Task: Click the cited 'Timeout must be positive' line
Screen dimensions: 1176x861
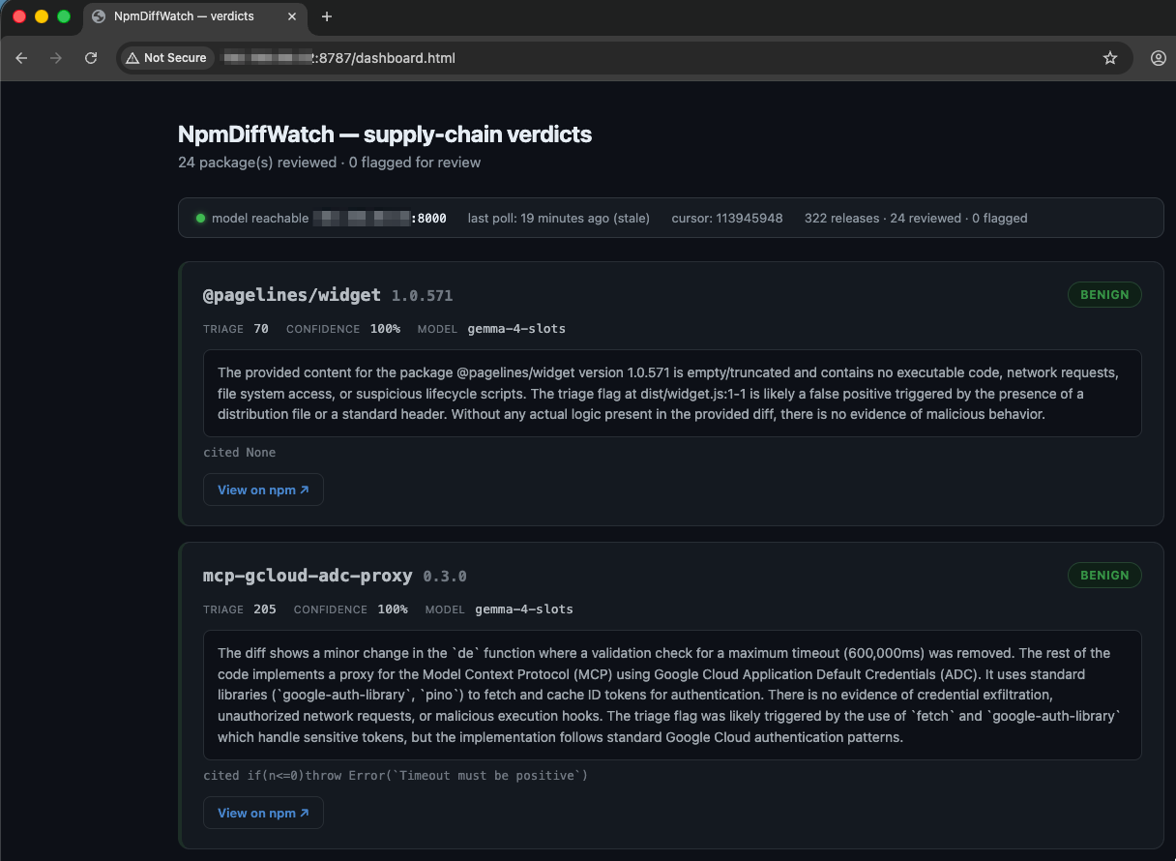Action: click(x=396, y=776)
